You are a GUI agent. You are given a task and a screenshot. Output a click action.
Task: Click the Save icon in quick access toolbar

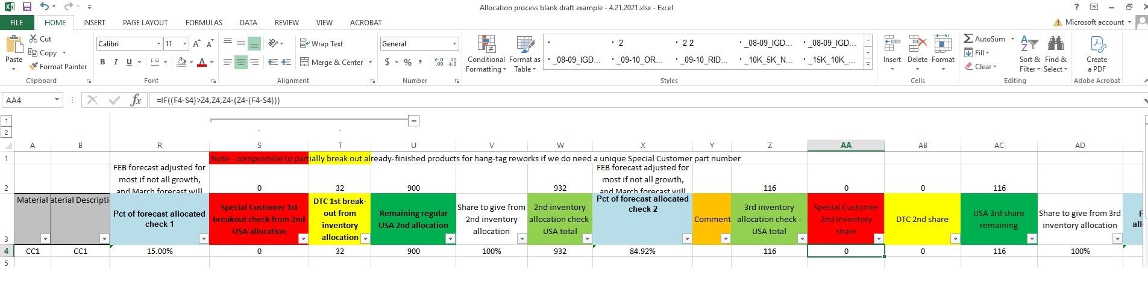(27, 7)
